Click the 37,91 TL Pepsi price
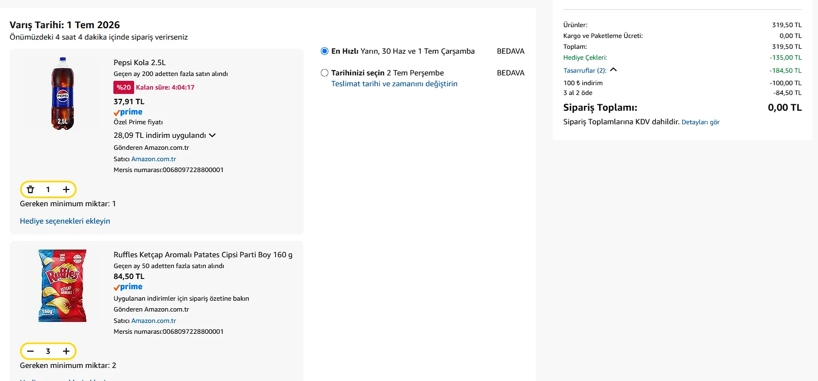This screenshot has width=818, height=381. click(129, 101)
